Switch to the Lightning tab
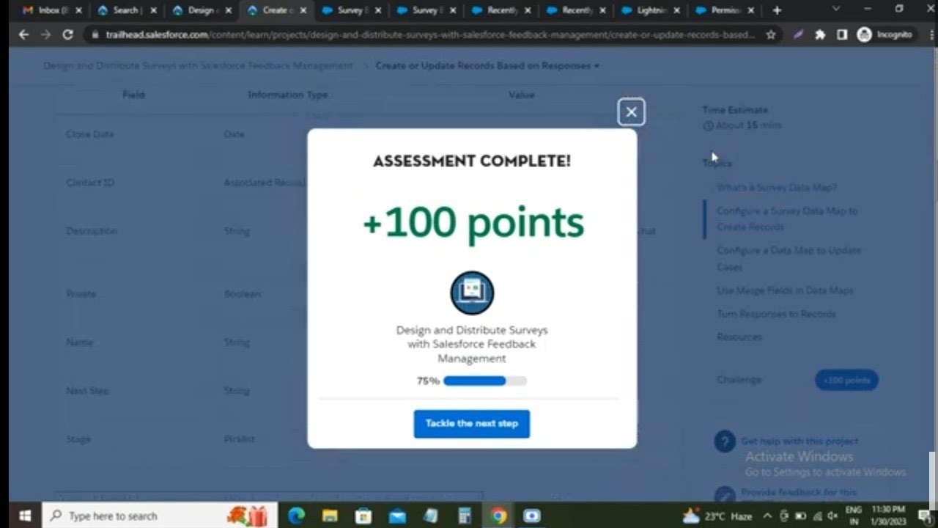 click(x=649, y=10)
